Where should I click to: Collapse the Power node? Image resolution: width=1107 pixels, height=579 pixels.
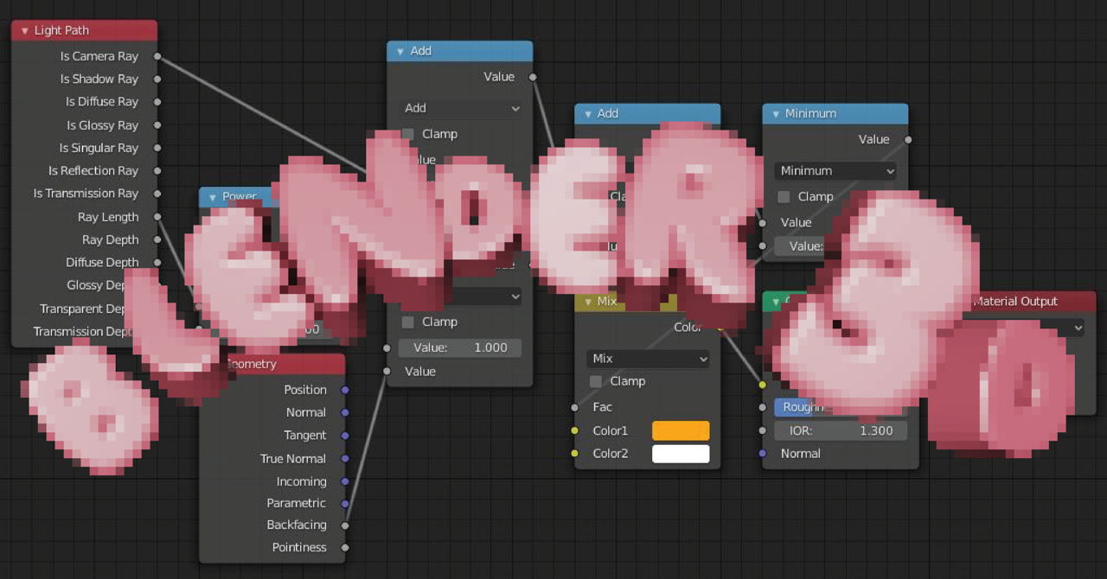click(x=213, y=197)
